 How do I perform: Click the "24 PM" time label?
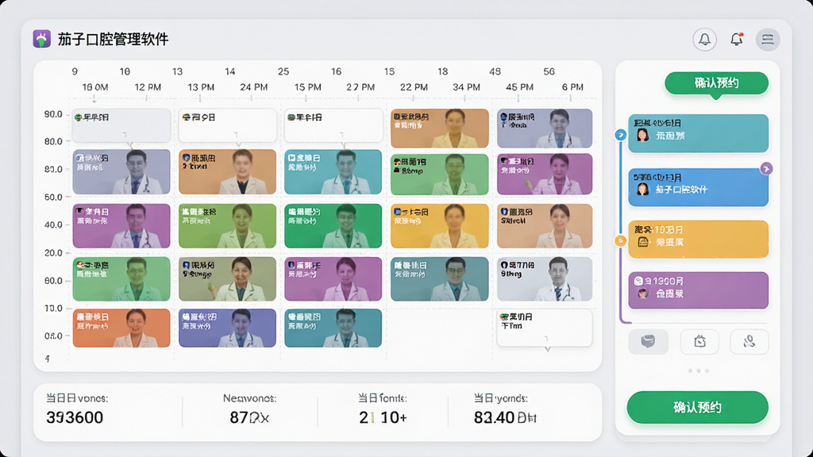coord(254,87)
